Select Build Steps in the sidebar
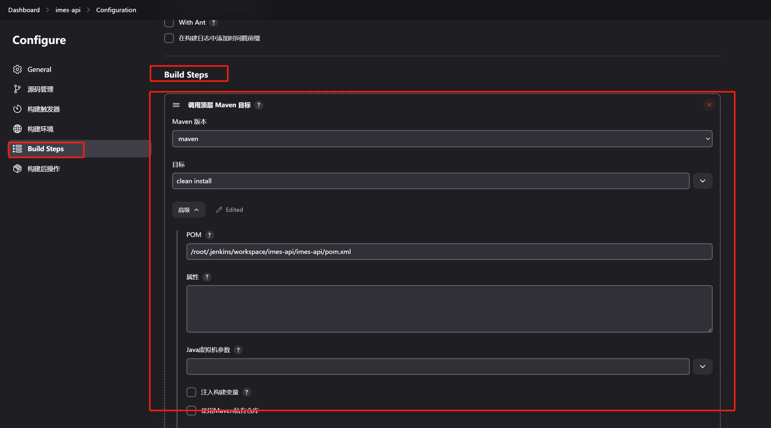 [46, 149]
